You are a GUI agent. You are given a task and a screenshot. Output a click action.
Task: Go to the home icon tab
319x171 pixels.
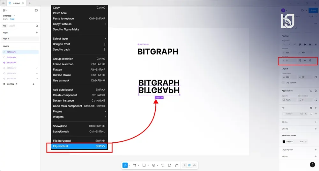[4, 3]
